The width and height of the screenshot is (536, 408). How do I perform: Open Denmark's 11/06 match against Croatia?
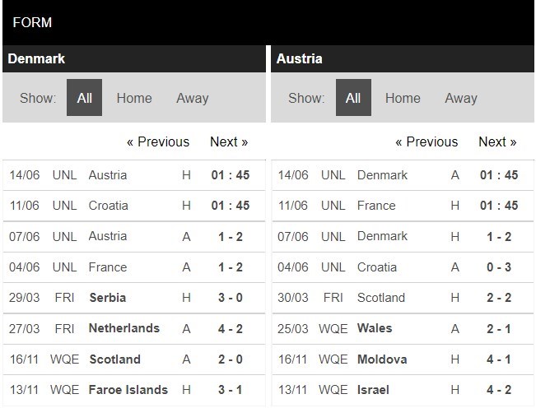tap(134, 206)
